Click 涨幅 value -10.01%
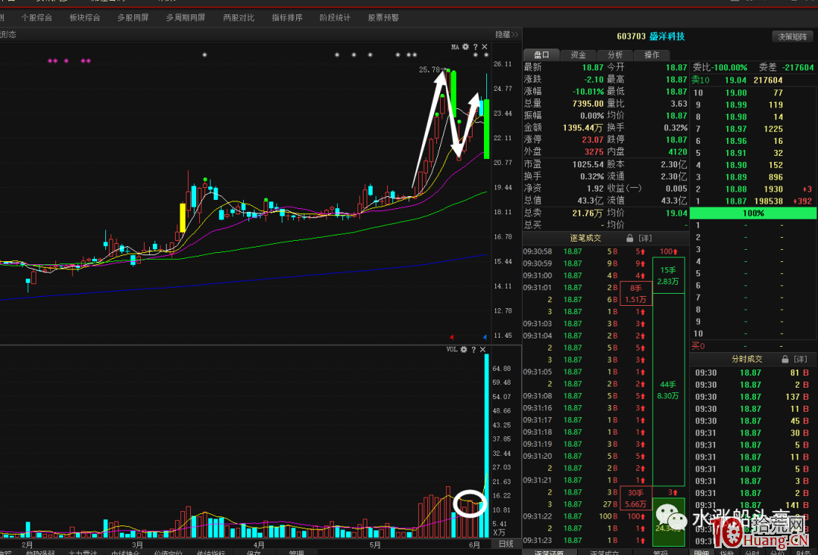This screenshot has width=818, height=555. point(589,92)
